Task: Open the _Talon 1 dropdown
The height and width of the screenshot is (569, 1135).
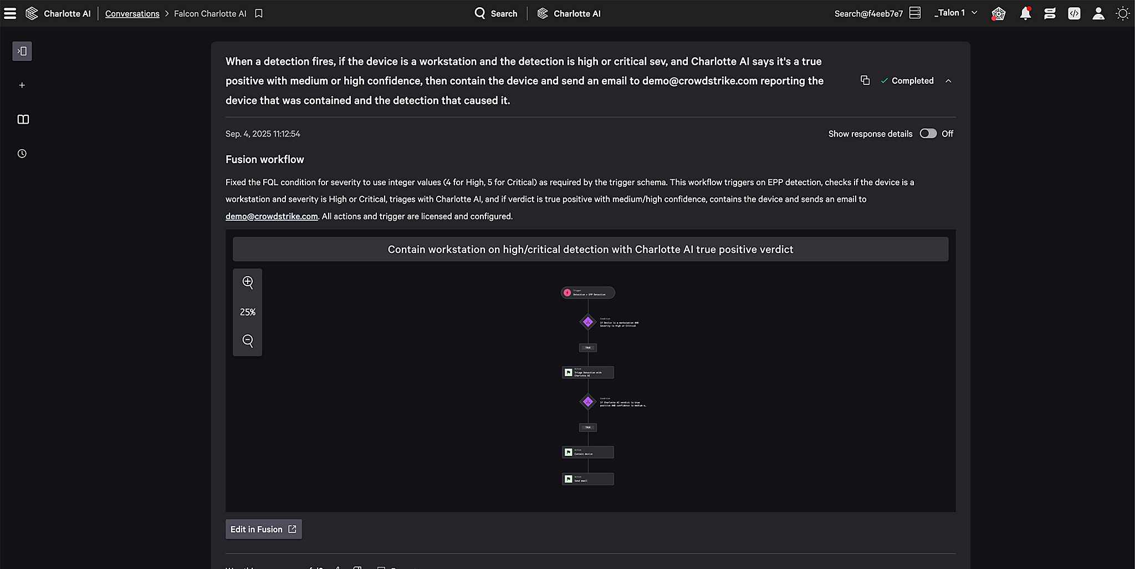Action: (x=955, y=13)
